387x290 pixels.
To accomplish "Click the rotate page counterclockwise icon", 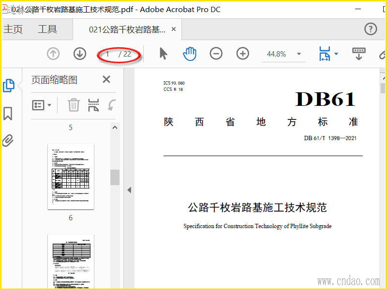I will pos(112,105).
